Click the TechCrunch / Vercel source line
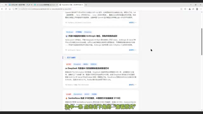Screen dimensions: 203x114 (74, 50)
